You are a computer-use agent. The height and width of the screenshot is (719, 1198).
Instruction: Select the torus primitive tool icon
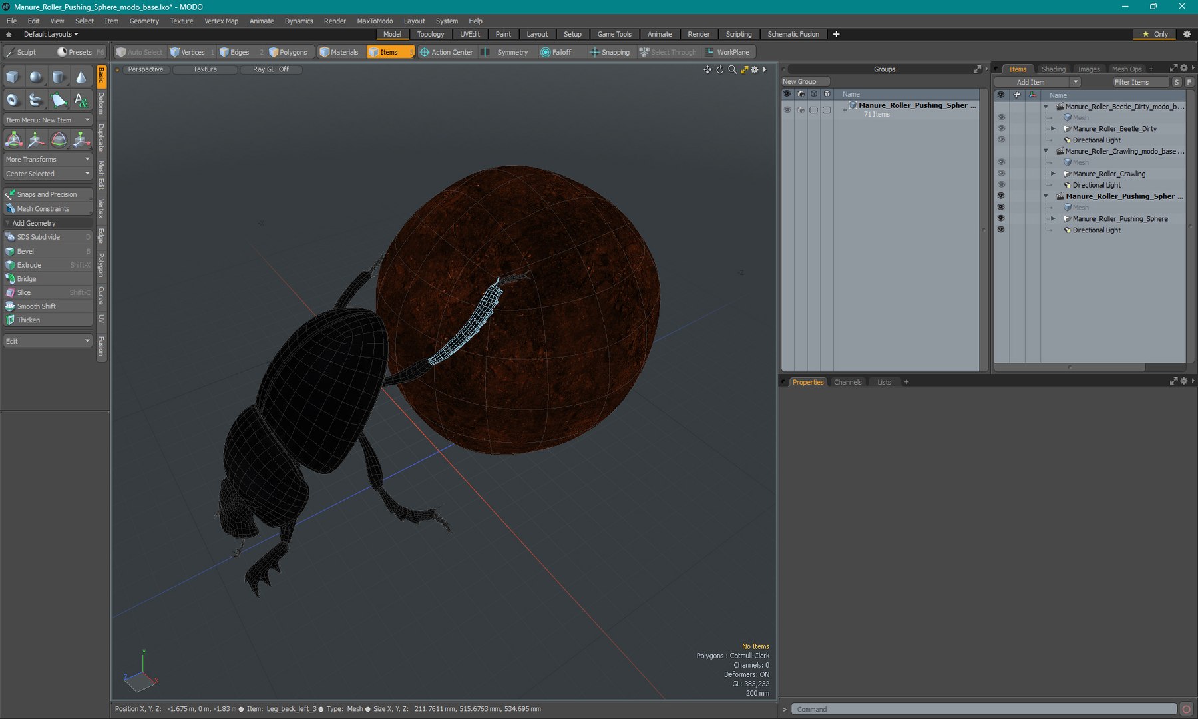(13, 100)
